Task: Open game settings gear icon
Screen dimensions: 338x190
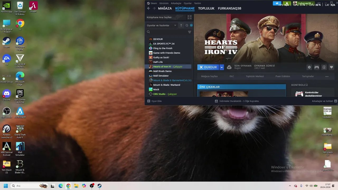Action: (309, 67)
